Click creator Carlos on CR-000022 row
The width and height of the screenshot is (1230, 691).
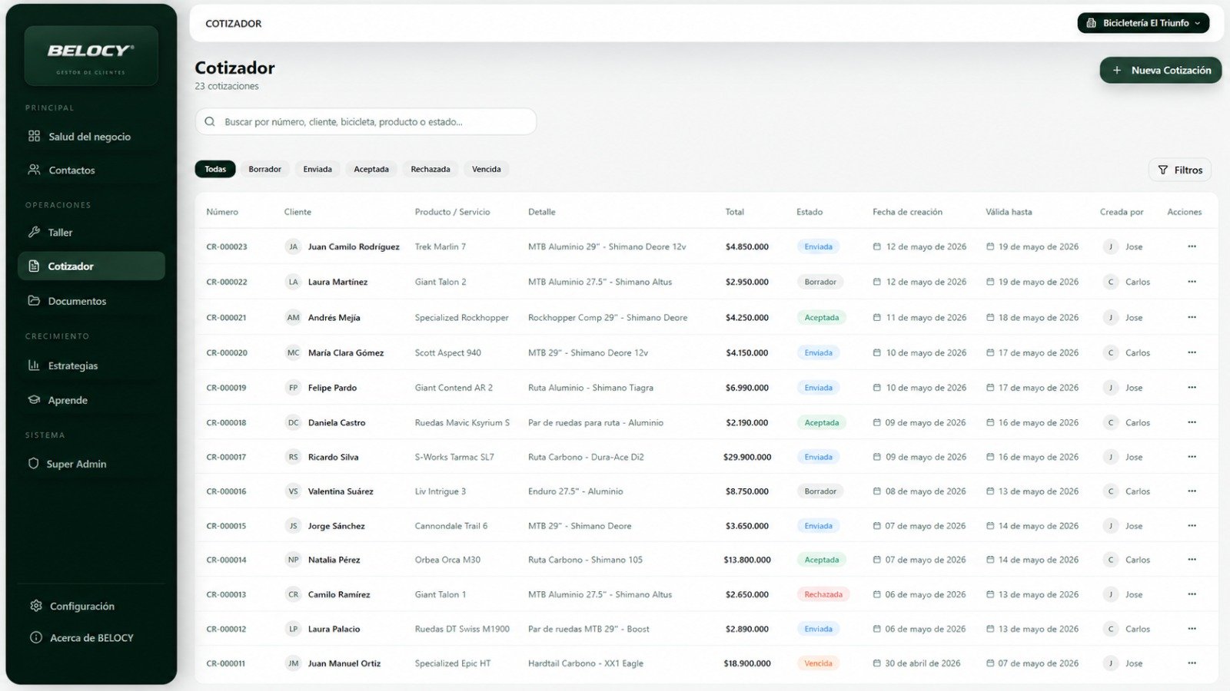coord(1138,282)
